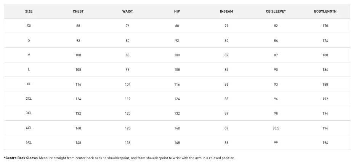Select the XS size row label

coord(29,26)
